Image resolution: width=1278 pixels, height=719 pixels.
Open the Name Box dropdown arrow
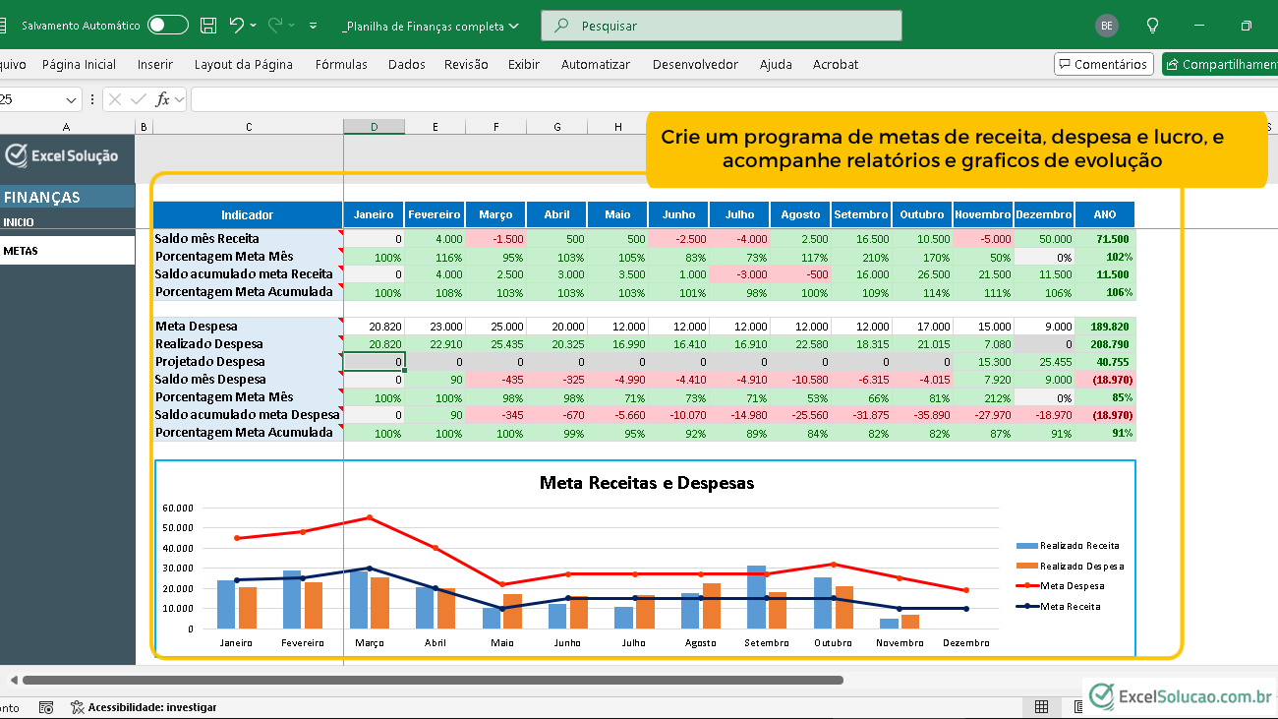(x=72, y=99)
